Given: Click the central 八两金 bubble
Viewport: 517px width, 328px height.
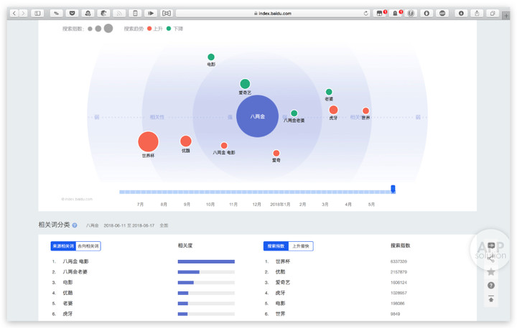Looking at the screenshot, I should click(x=257, y=116).
